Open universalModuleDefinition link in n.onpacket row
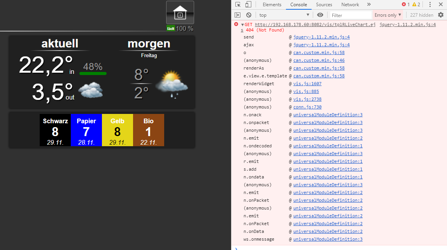Screen dimensions: 447x250 click(x=328, y=122)
